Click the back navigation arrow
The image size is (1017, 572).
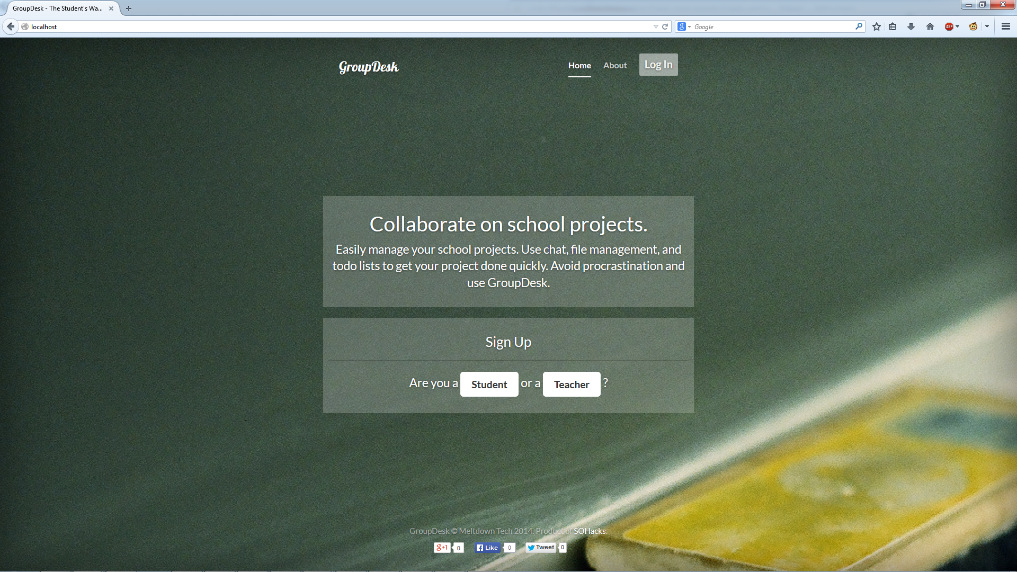[x=11, y=26]
